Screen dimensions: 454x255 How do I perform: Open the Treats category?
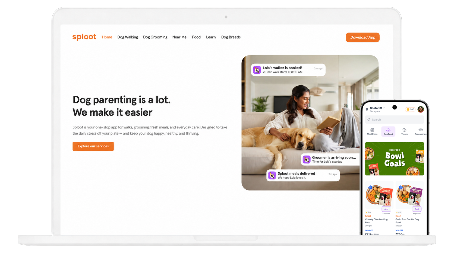point(404,131)
